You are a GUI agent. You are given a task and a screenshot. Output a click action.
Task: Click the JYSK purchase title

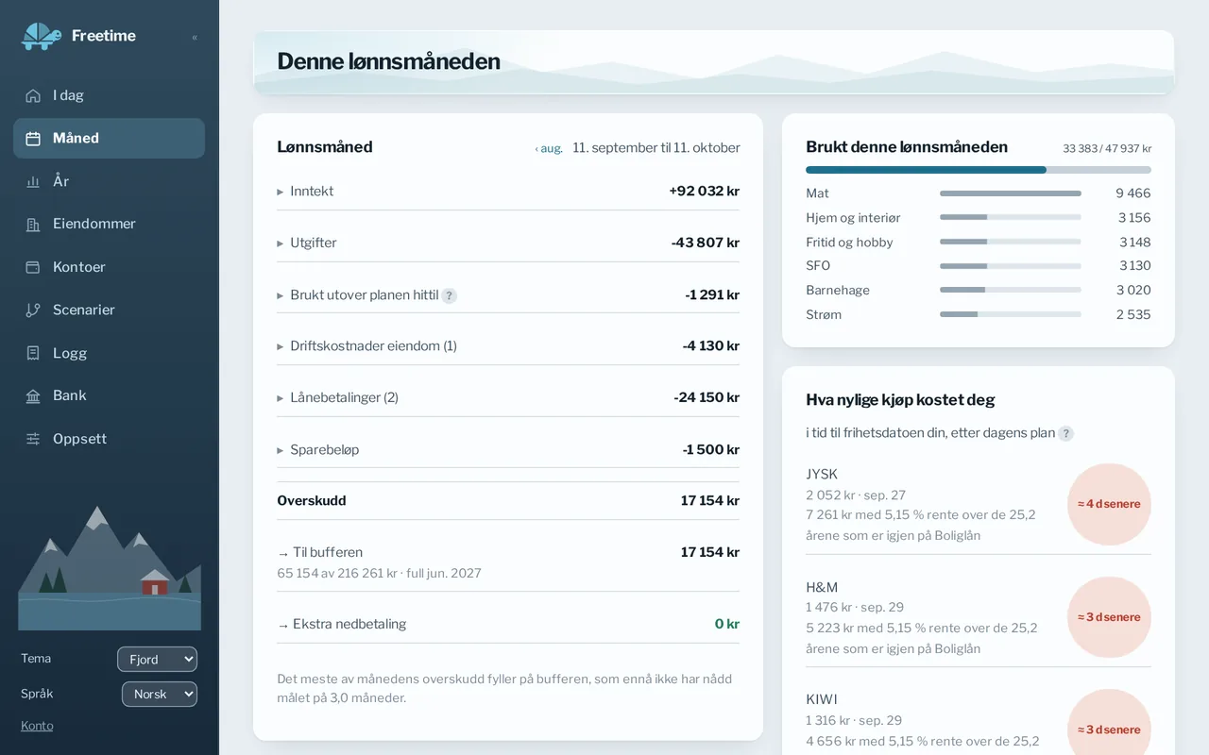click(x=822, y=475)
